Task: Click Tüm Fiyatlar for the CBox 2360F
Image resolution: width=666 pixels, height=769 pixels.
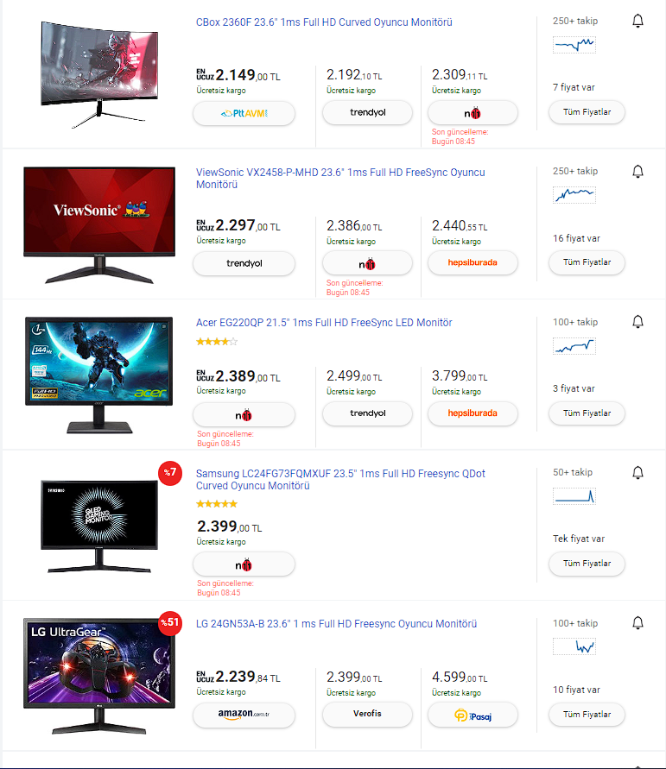Action: (x=587, y=112)
